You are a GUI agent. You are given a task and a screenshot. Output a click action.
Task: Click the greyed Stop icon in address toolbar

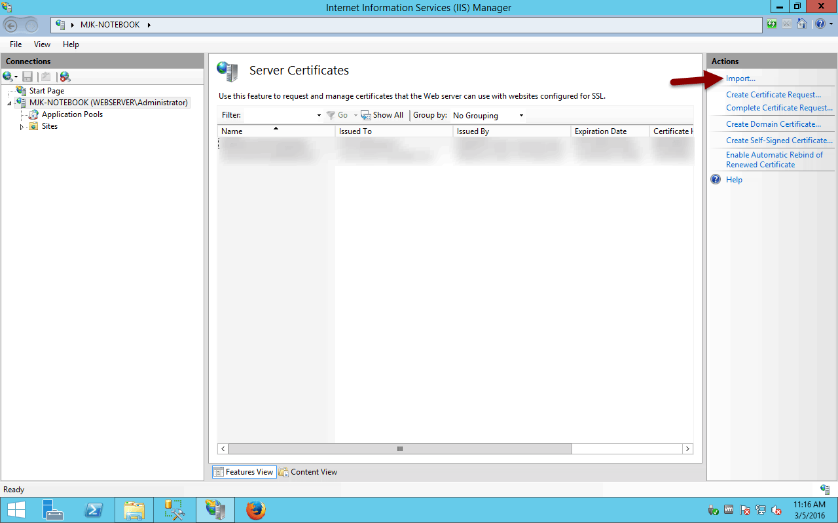787,25
